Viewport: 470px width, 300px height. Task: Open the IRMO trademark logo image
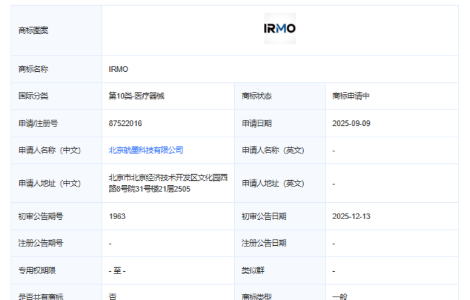click(x=280, y=28)
